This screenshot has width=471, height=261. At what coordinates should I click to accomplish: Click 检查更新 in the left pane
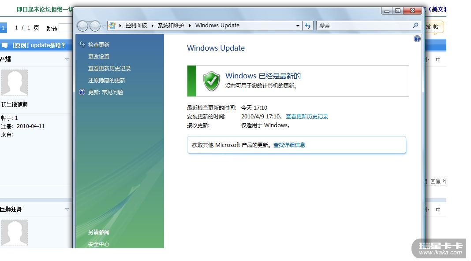(98, 44)
